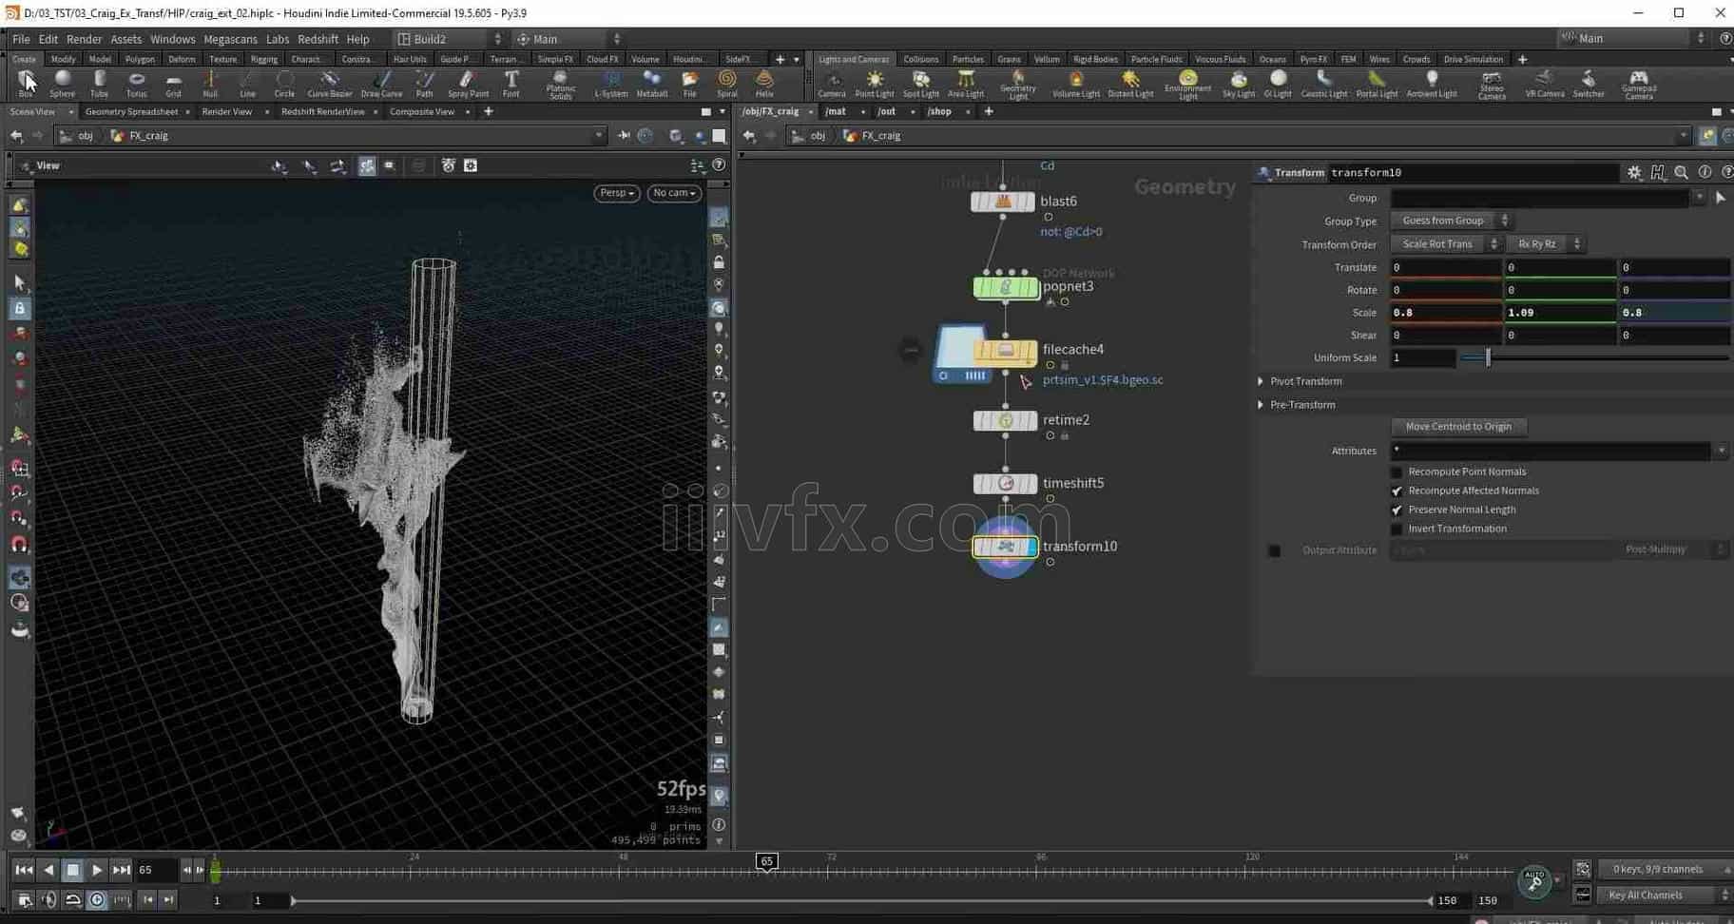Toggle Preserve Normal Length checkbox
1734x924 pixels.
click(x=1397, y=510)
